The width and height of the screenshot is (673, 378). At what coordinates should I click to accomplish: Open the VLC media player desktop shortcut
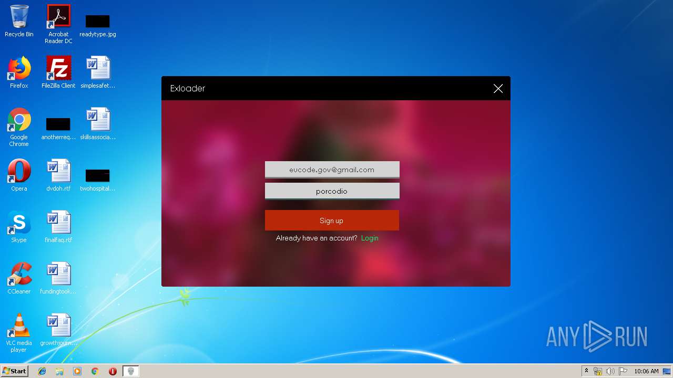[19, 333]
